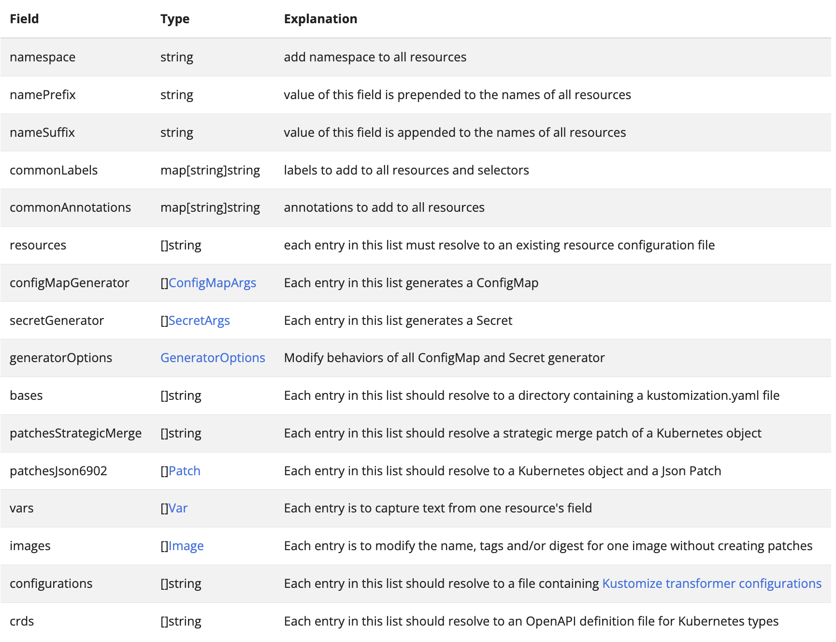Select the namespace field name
The image size is (836, 642).
43,57
